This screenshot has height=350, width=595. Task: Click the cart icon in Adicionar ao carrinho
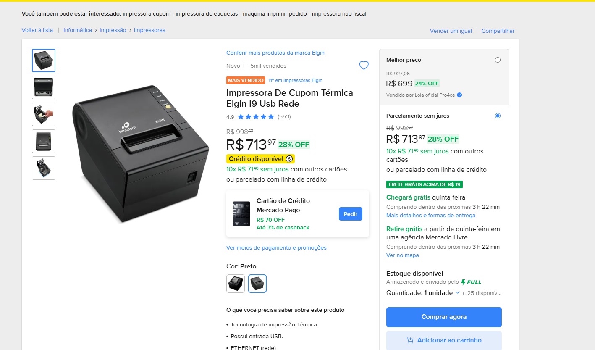[x=410, y=340]
